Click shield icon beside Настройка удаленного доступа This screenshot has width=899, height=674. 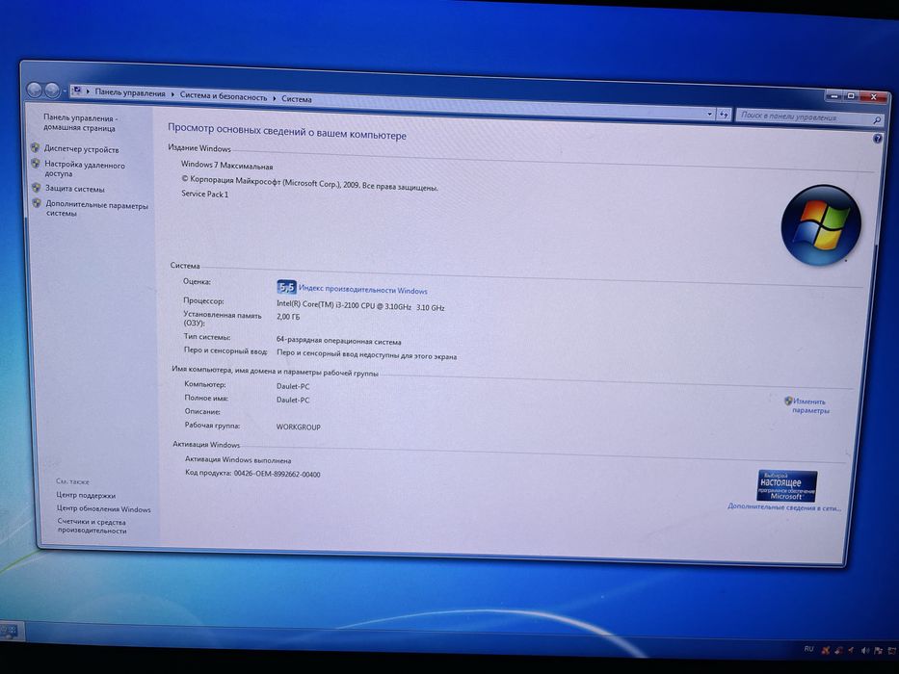(36, 164)
